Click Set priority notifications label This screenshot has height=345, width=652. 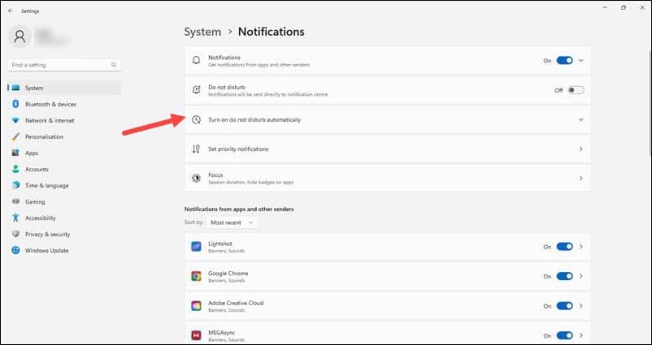point(238,149)
